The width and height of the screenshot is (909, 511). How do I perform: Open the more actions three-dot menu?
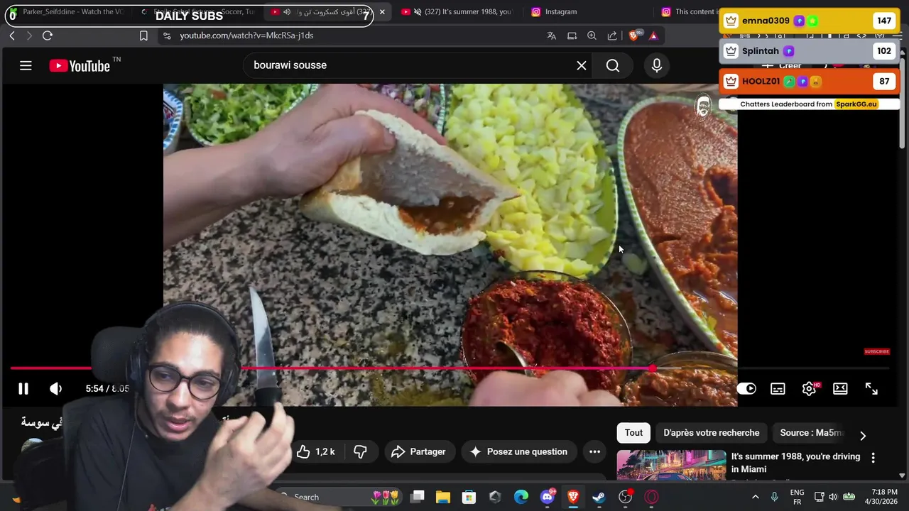pos(595,451)
